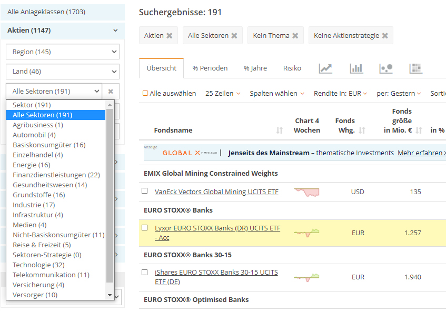
Task: Collapse the Aktien (1147) section chevron
Action: [x=115, y=31]
